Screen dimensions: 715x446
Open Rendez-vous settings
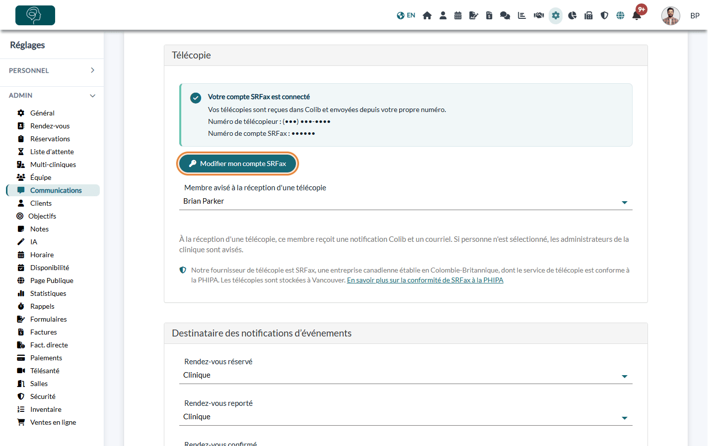[50, 126]
